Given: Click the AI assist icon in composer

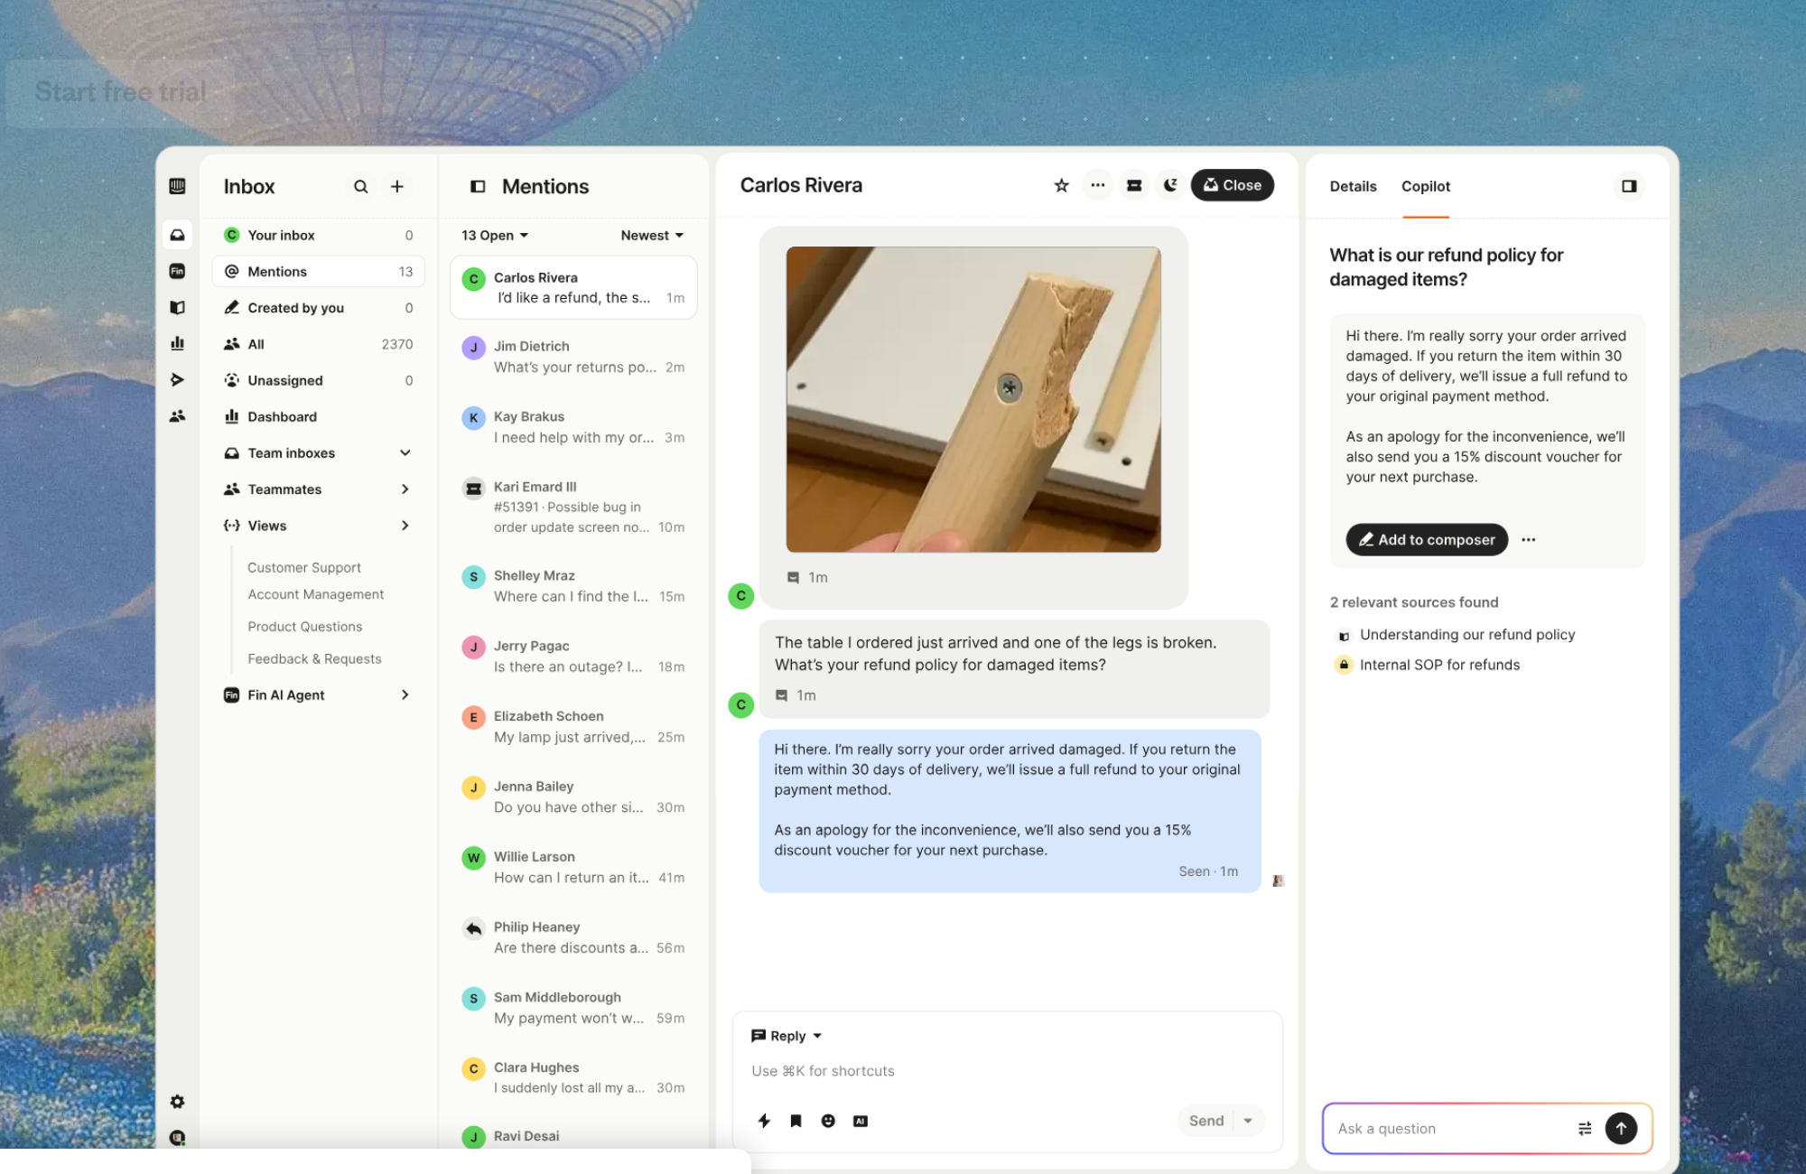Looking at the screenshot, I should tap(861, 1121).
